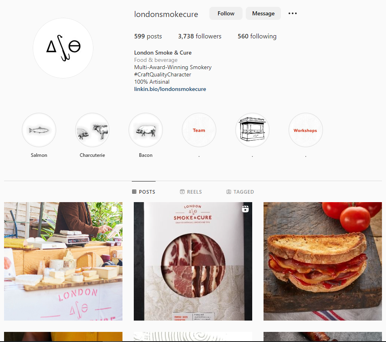View the London Smoke & Cure profile picture
Image resolution: width=386 pixels, height=342 pixels.
coord(63,48)
